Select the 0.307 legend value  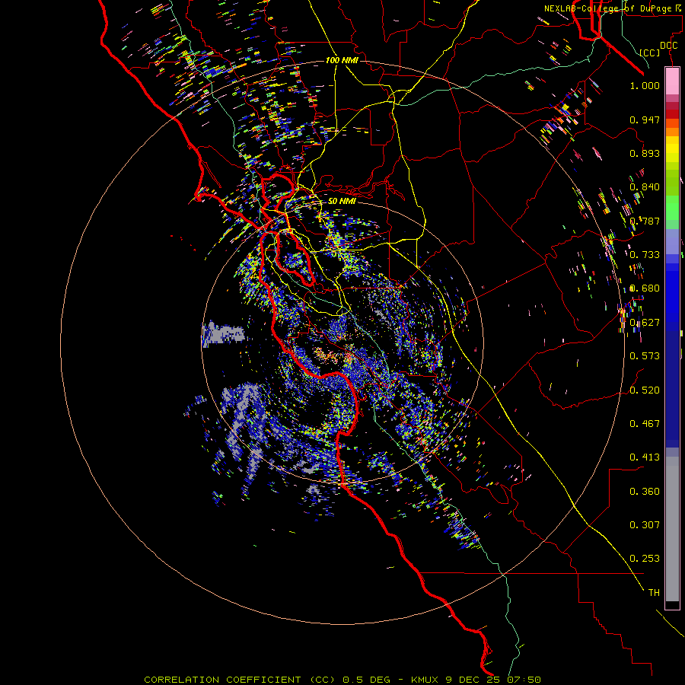[x=645, y=525]
